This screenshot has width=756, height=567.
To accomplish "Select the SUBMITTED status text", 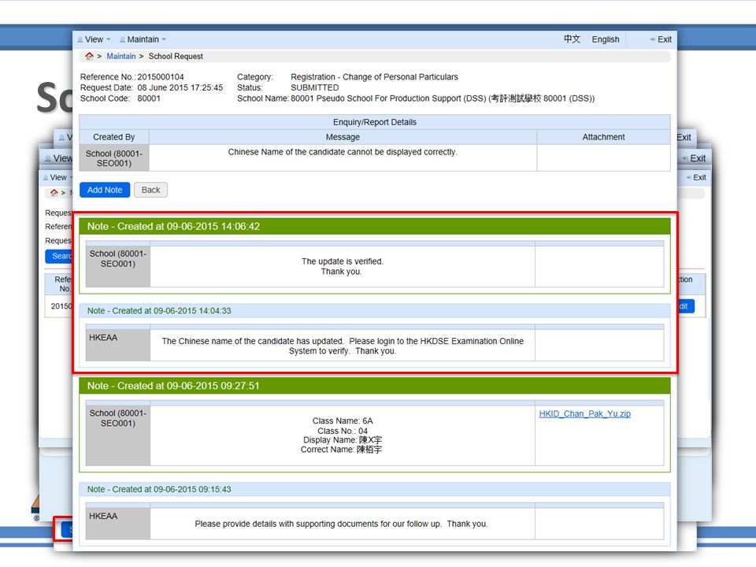I will (x=314, y=87).
